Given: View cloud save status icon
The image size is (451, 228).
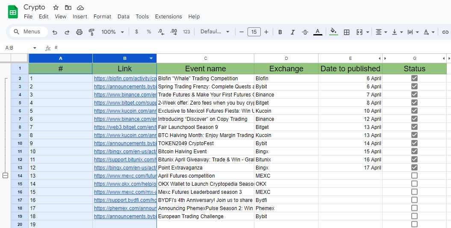Looking at the screenshot, I should [80, 7].
